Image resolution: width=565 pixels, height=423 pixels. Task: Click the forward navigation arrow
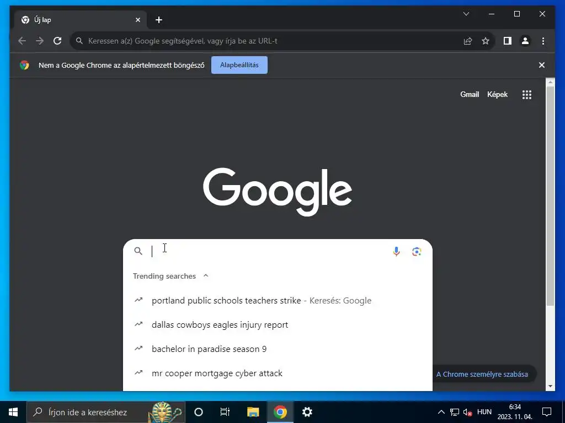(40, 41)
